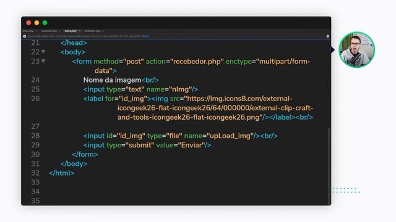Viewport: 396px width, 222px height.
Task: Click the type="submit" attribute on line 29
Action: click(131, 146)
